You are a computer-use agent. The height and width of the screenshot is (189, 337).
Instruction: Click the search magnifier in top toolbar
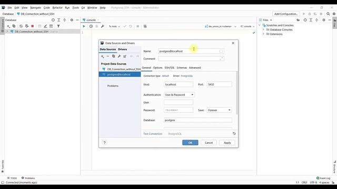pos(328,14)
